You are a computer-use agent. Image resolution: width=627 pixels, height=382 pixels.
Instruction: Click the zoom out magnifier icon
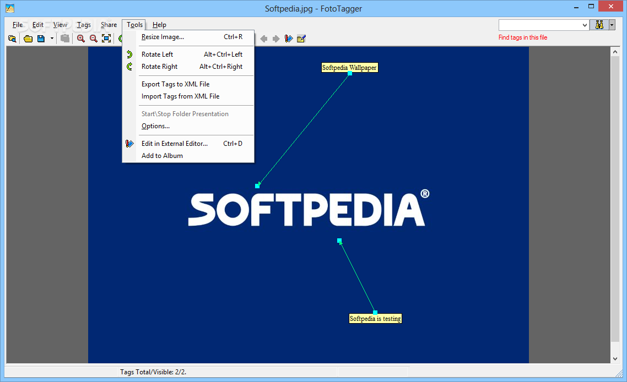94,39
